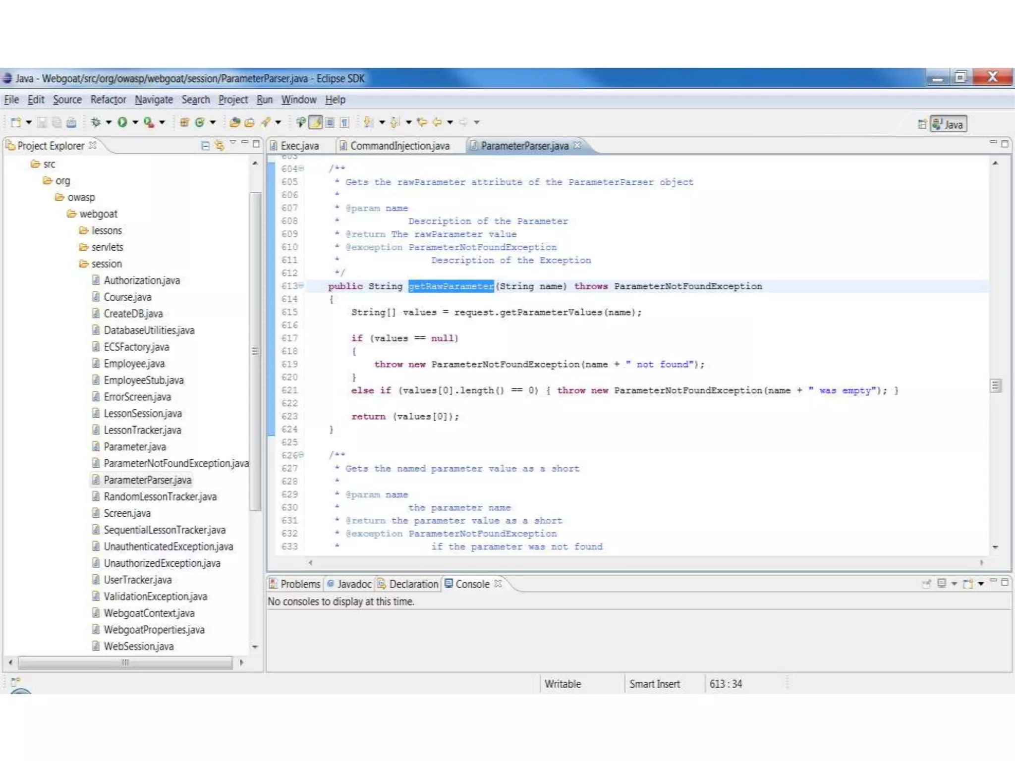Click the Open Type icon
1015x761 pixels.
tap(235, 122)
